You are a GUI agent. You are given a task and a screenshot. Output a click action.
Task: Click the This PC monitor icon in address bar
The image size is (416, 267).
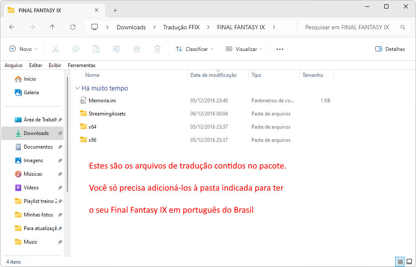(x=95, y=27)
